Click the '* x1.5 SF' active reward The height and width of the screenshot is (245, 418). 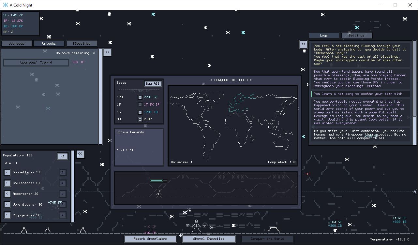tap(125, 150)
